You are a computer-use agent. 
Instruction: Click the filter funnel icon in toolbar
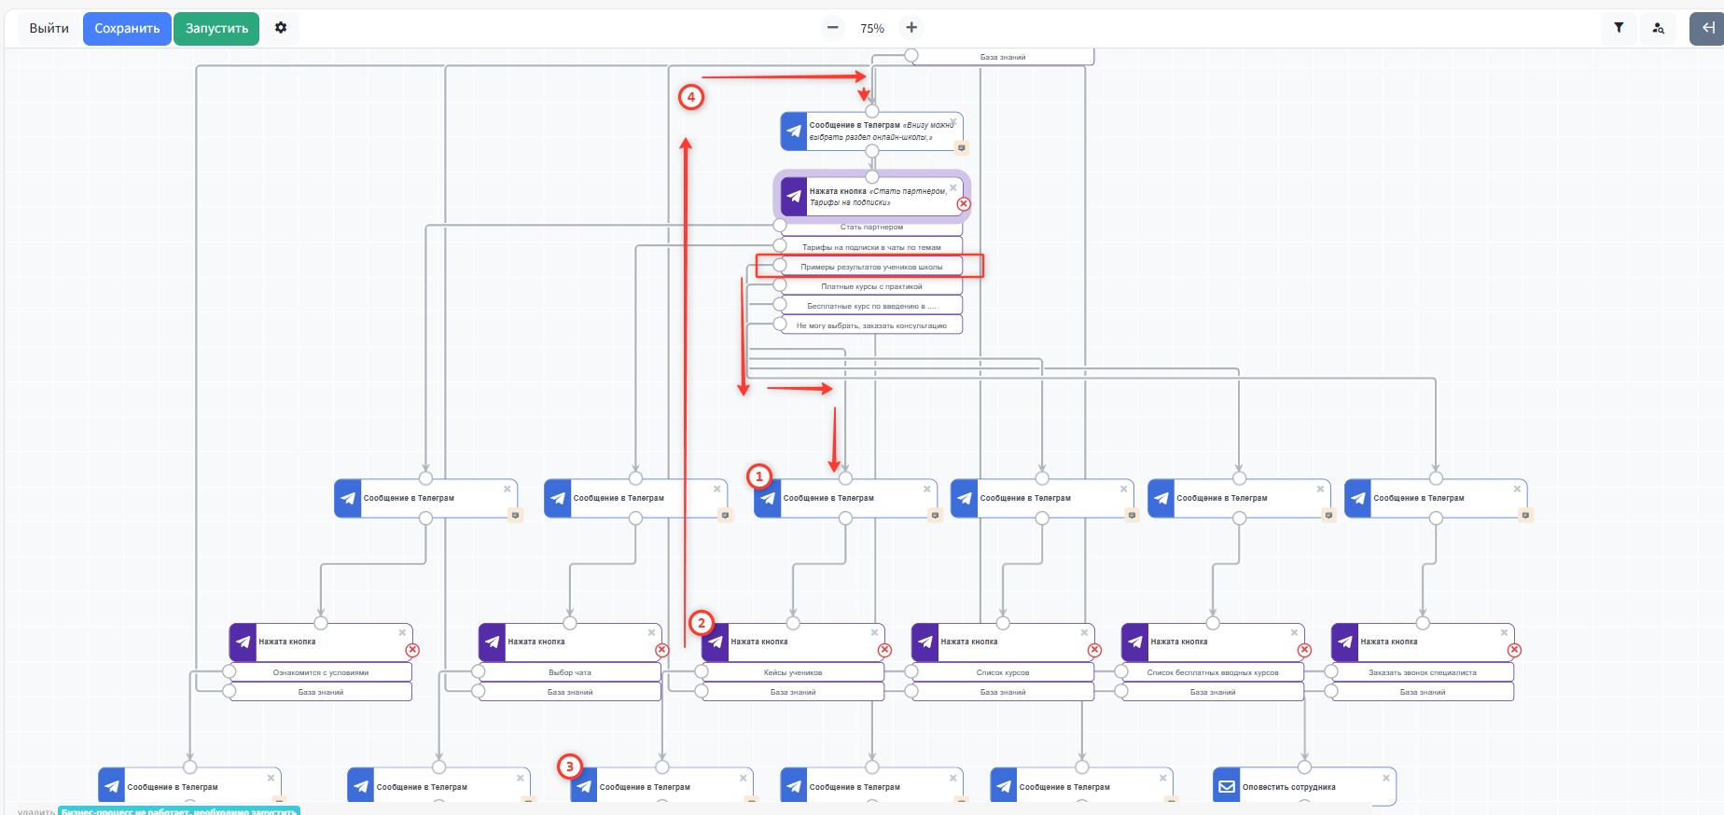(1619, 28)
